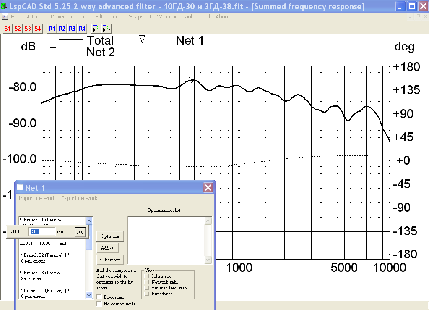Screen dimensions: 429x310
Task: Maximize the LspCAD main window
Action: pyautogui.click(x=412, y=6)
